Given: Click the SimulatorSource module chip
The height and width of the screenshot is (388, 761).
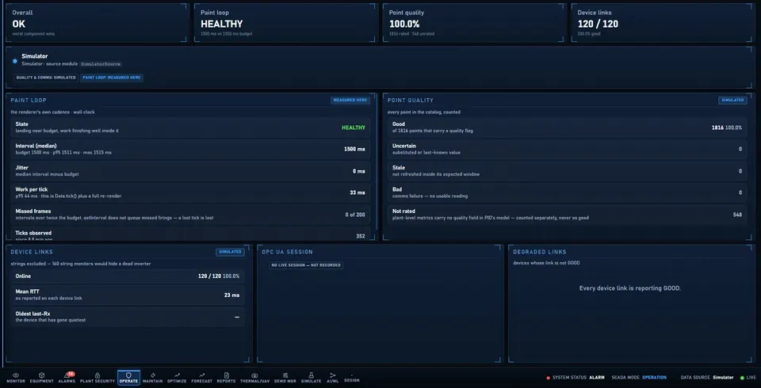Looking at the screenshot, I should pyautogui.click(x=101, y=64).
